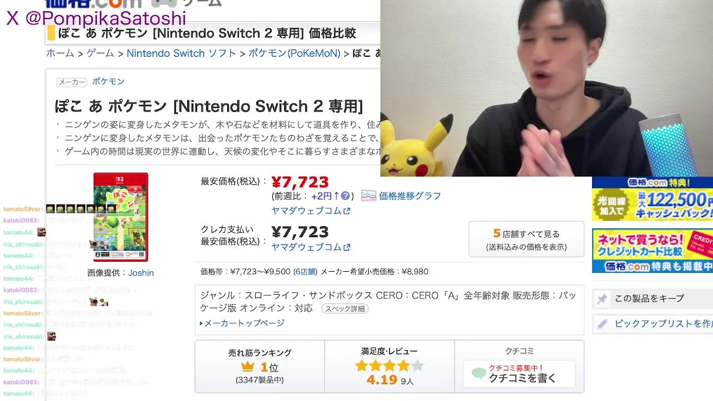This screenshot has height=401, width=713.
Task: Click the question mark help icon
Action: click(x=345, y=196)
